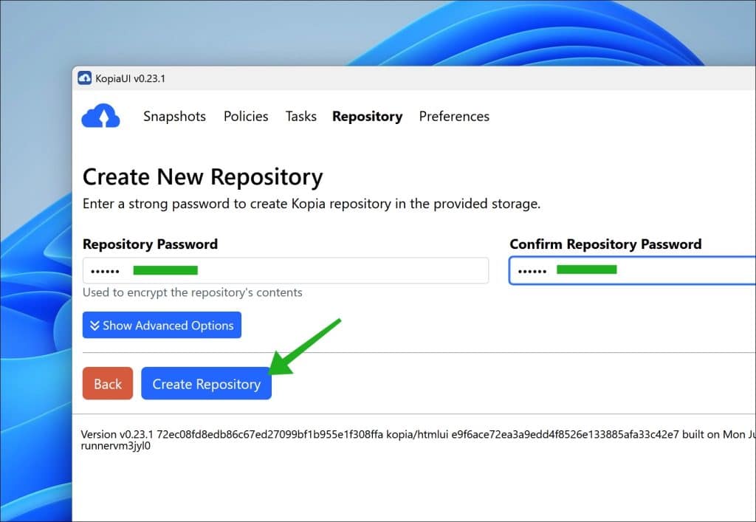Image resolution: width=756 pixels, height=522 pixels.
Task: Click the 'Repository Password' label
Action: 150,244
